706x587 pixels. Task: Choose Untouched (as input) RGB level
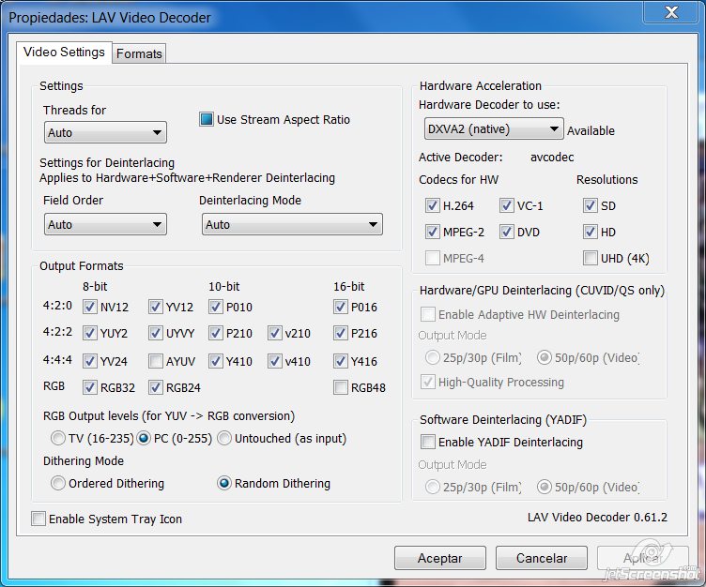click(x=224, y=438)
